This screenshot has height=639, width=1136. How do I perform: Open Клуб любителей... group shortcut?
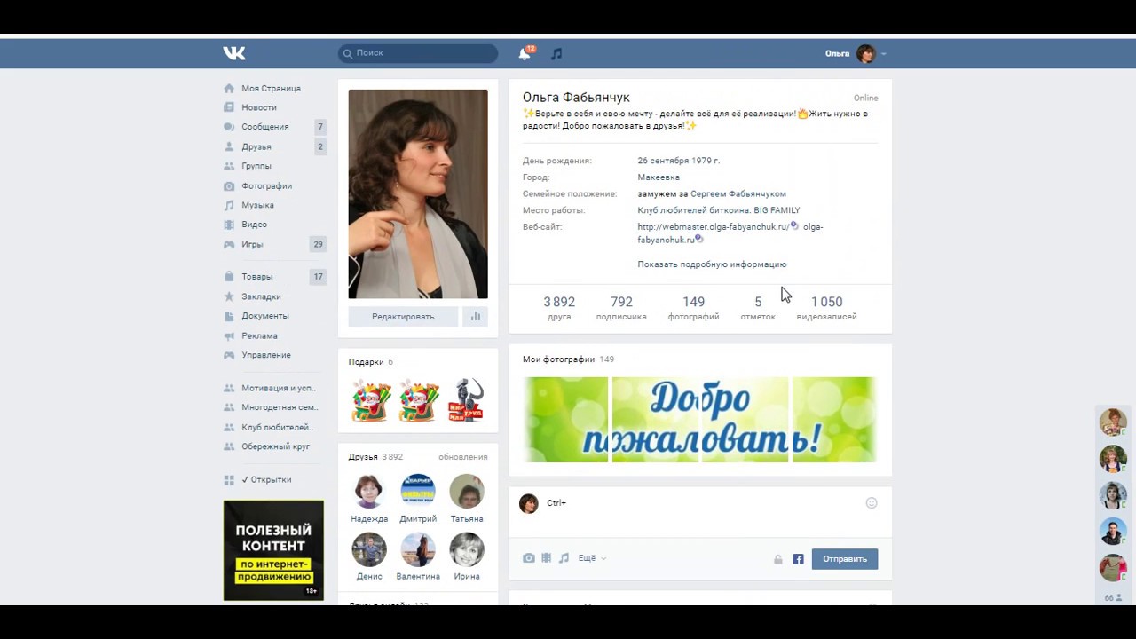point(277,427)
